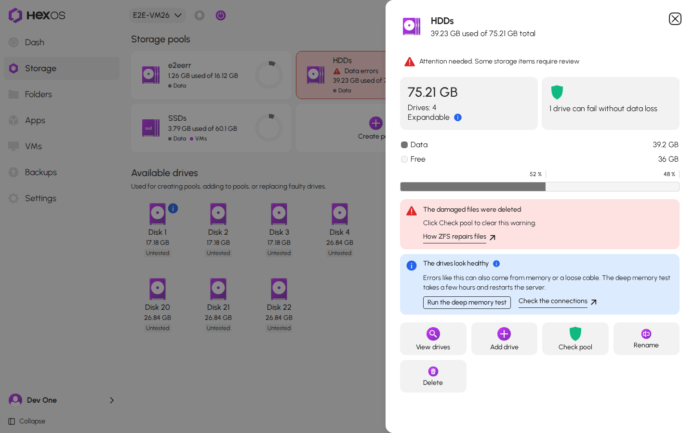This screenshot has width=694, height=433.
Task: Expand the Dev One user menu
Action: coord(62,400)
